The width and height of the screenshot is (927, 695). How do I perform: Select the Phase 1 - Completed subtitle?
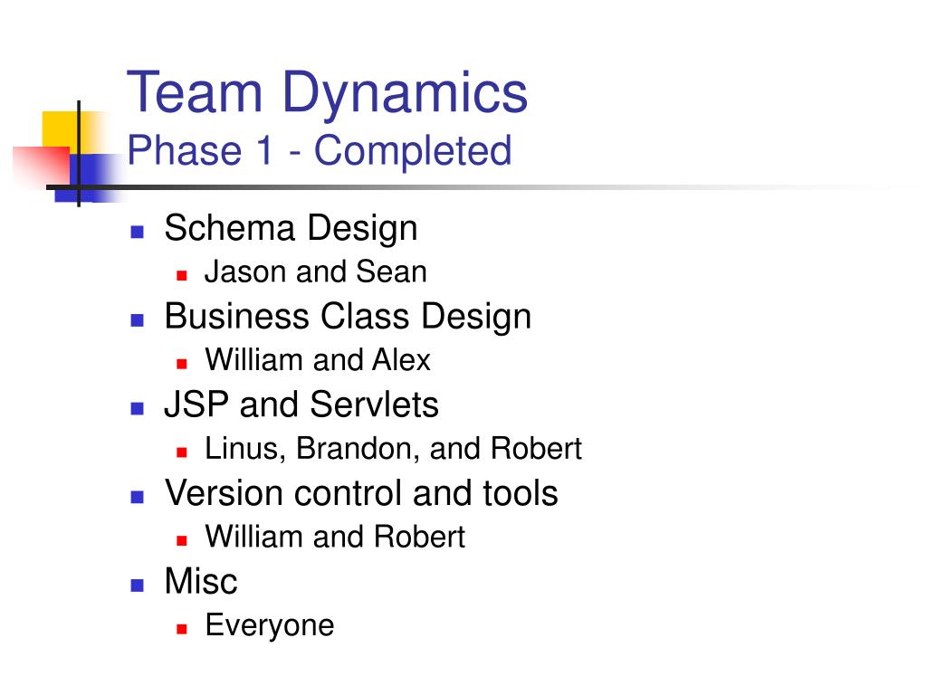[x=320, y=151]
